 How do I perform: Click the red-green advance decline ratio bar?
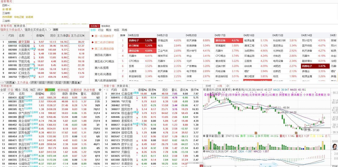coord(50,90)
